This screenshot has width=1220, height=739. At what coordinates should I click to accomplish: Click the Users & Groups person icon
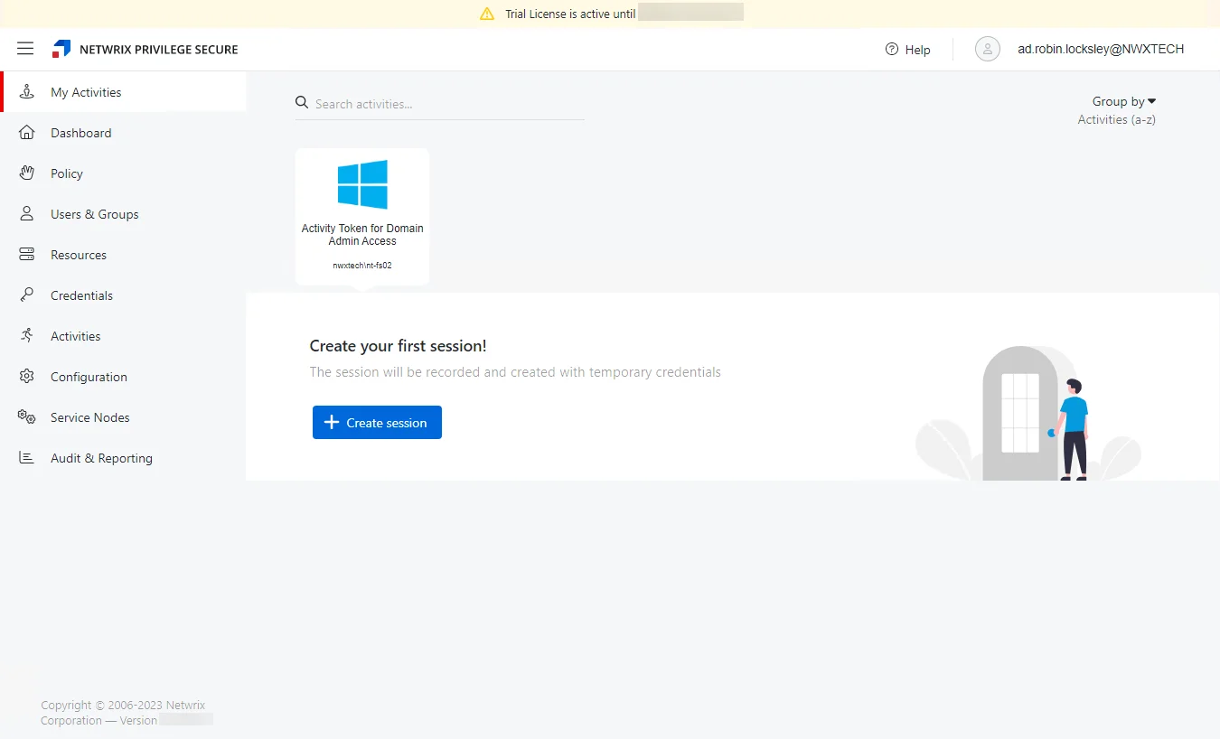(x=27, y=214)
